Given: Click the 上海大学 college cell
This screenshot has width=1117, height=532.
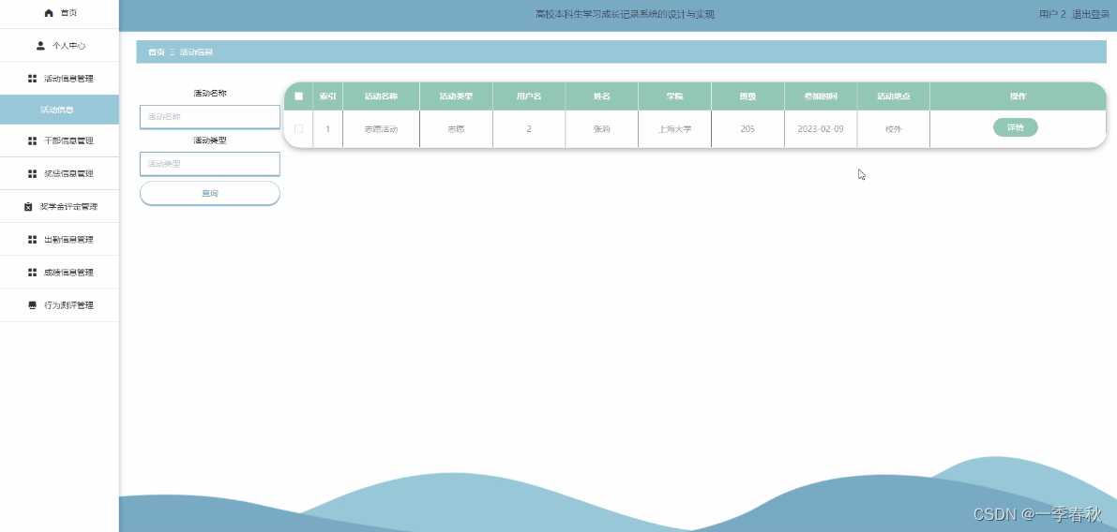Looking at the screenshot, I should tap(674, 129).
